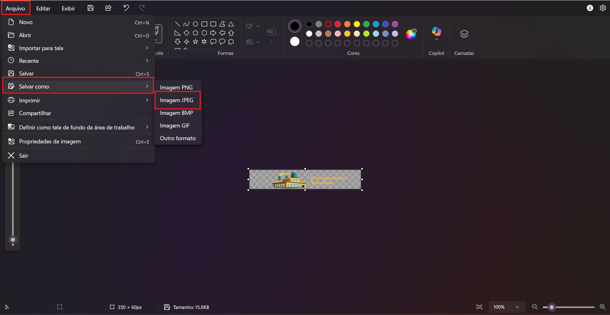The height and width of the screenshot is (315, 610).
Task: Expand the Imprimir submenu
Action: (147, 100)
